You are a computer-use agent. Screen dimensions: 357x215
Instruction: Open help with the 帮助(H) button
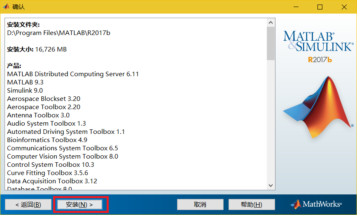tap(251, 205)
